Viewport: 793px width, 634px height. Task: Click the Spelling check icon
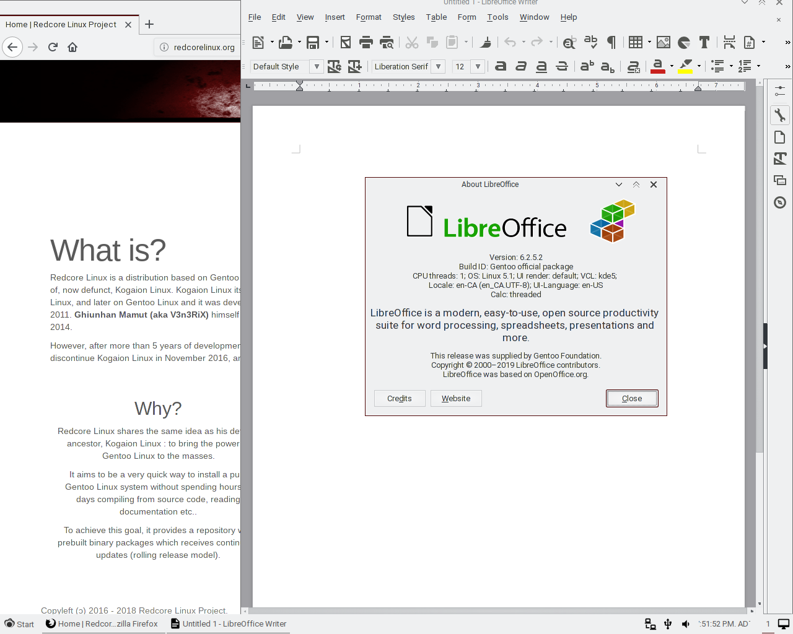pyautogui.click(x=591, y=42)
